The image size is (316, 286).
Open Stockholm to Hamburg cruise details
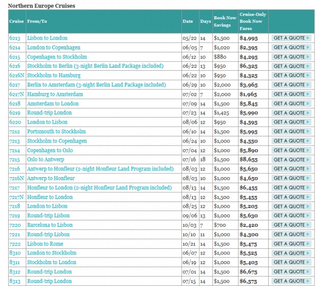[54, 75]
